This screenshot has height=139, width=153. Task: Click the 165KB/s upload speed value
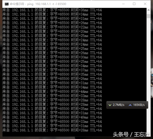coord(139,105)
